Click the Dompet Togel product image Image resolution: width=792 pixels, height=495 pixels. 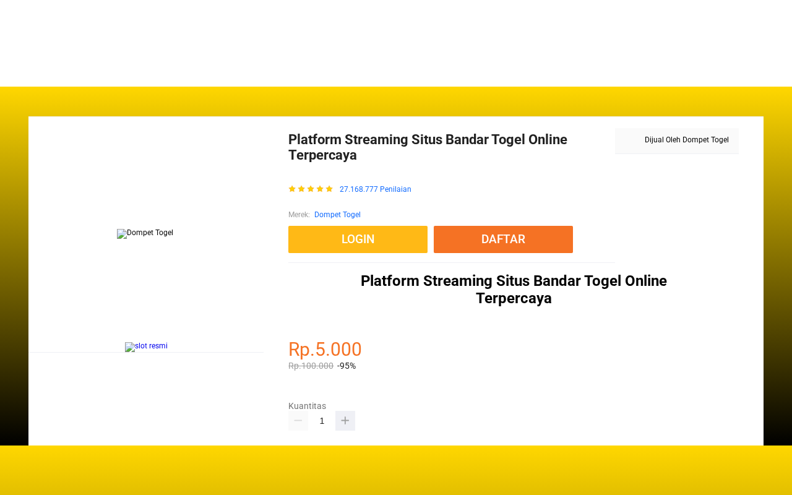145,233
